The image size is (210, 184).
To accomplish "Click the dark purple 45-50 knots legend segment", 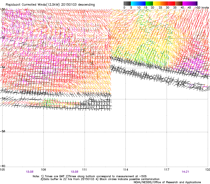I will coord(194,3).
